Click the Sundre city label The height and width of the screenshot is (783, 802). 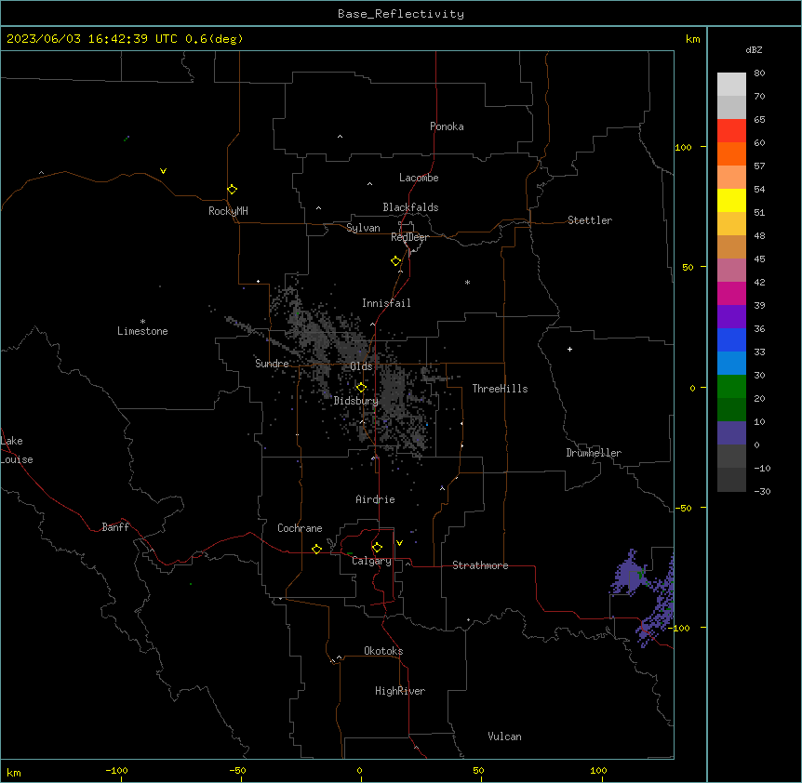point(272,364)
